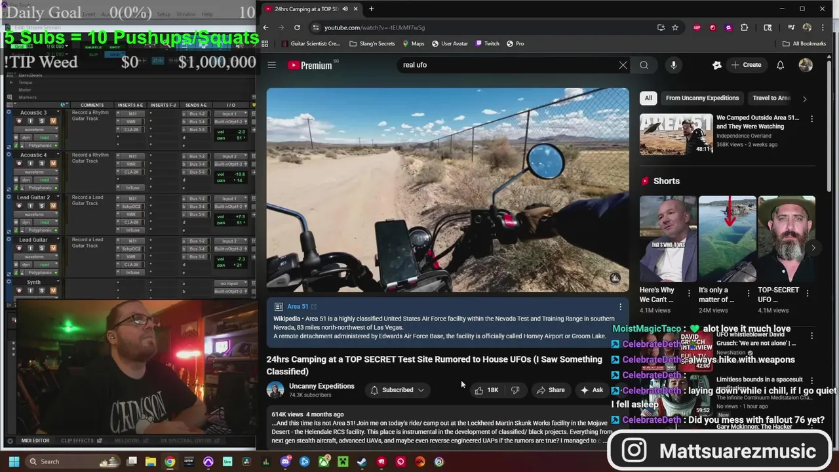Open more actions for Area 51 panel
Viewport: 839px width, 472px height.
coord(620,307)
